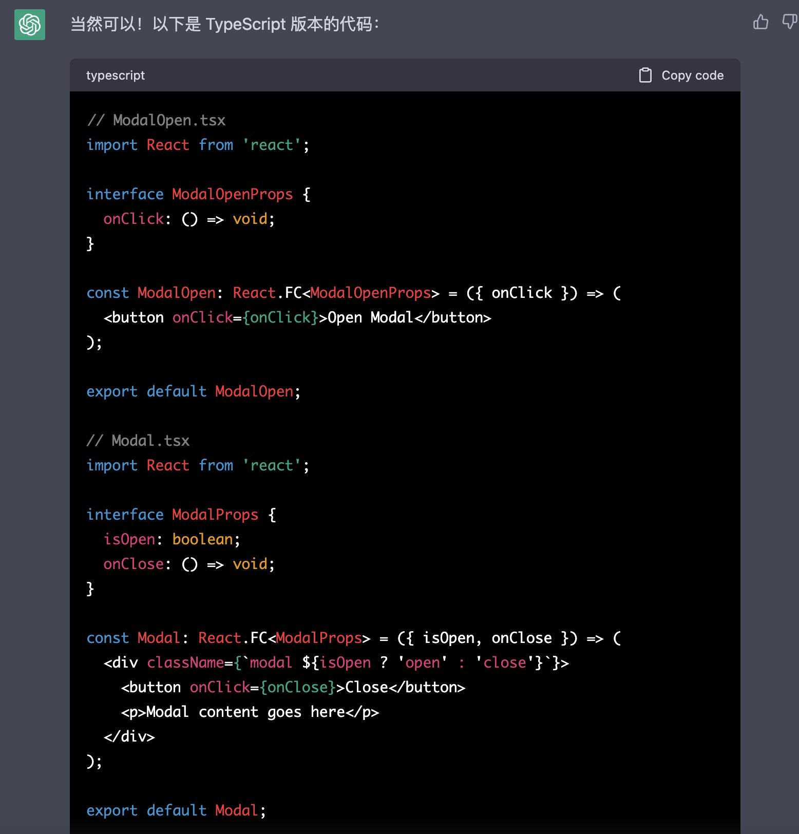Screen dimensions: 799x834
Task: Click the thumbs up feedback icon
Action: [x=760, y=22]
